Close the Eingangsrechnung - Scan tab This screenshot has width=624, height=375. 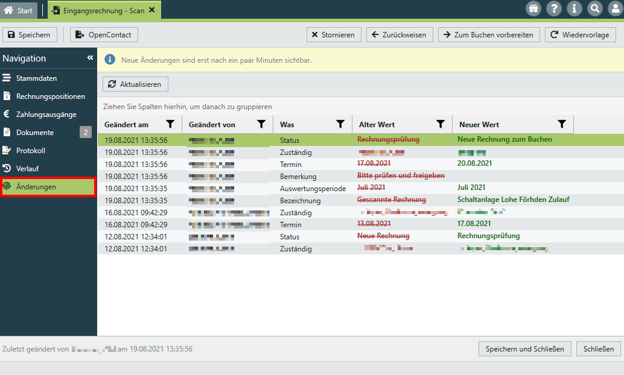click(151, 10)
